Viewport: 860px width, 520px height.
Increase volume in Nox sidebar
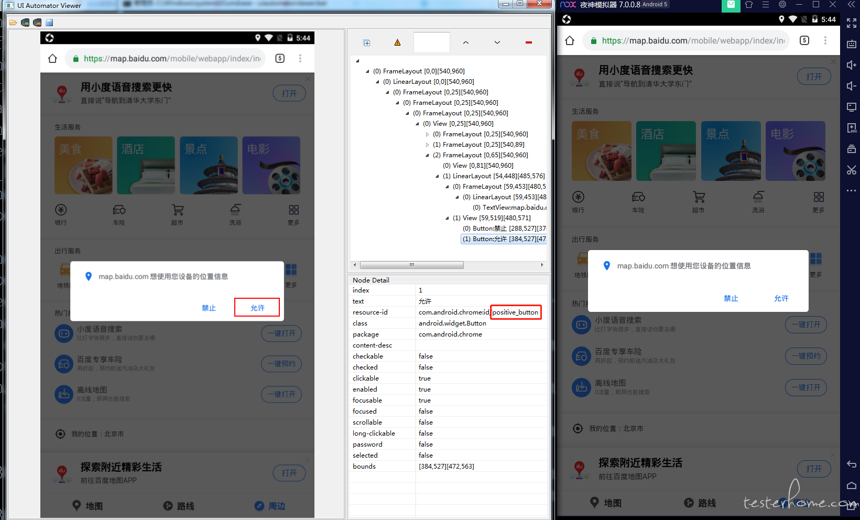[x=852, y=65]
